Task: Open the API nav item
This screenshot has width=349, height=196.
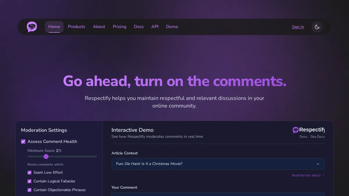Action: [155, 27]
